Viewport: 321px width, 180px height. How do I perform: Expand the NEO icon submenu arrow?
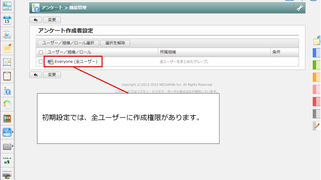point(13,132)
